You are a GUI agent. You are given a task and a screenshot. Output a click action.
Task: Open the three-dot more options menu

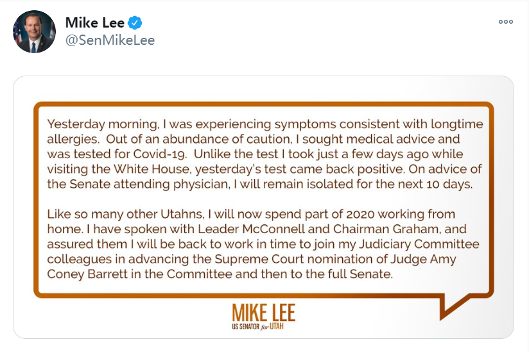point(506,21)
